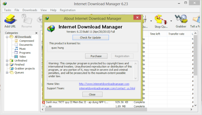Click the warning text scroll up arrow

tap(135, 64)
